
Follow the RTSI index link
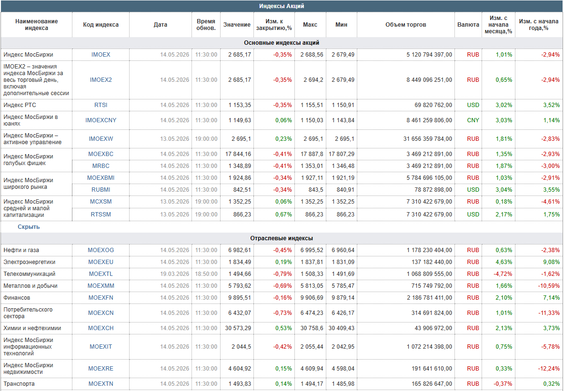coord(101,105)
